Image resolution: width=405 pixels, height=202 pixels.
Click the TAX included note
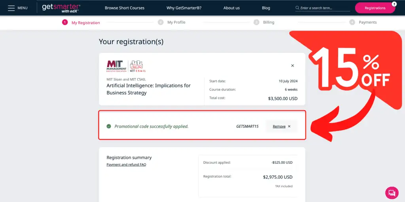(x=284, y=186)
